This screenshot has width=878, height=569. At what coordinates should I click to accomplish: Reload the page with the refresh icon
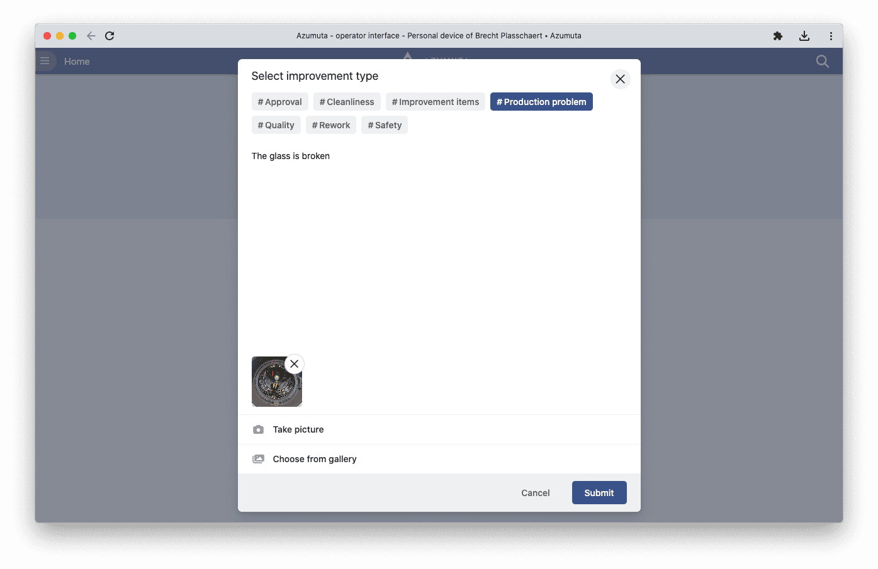pos(110,36)
